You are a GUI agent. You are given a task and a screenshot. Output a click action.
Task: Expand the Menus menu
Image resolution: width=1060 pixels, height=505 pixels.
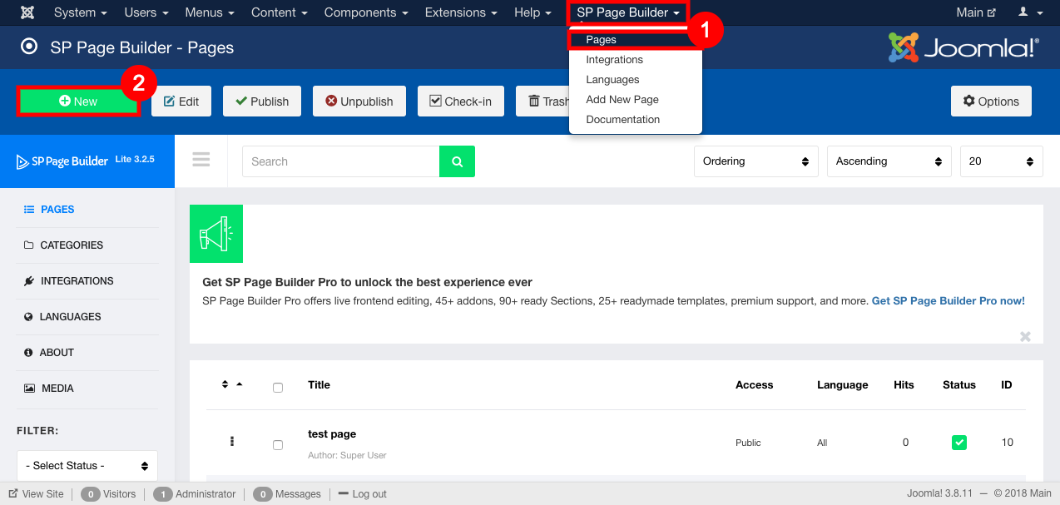(x=209, y=12)
